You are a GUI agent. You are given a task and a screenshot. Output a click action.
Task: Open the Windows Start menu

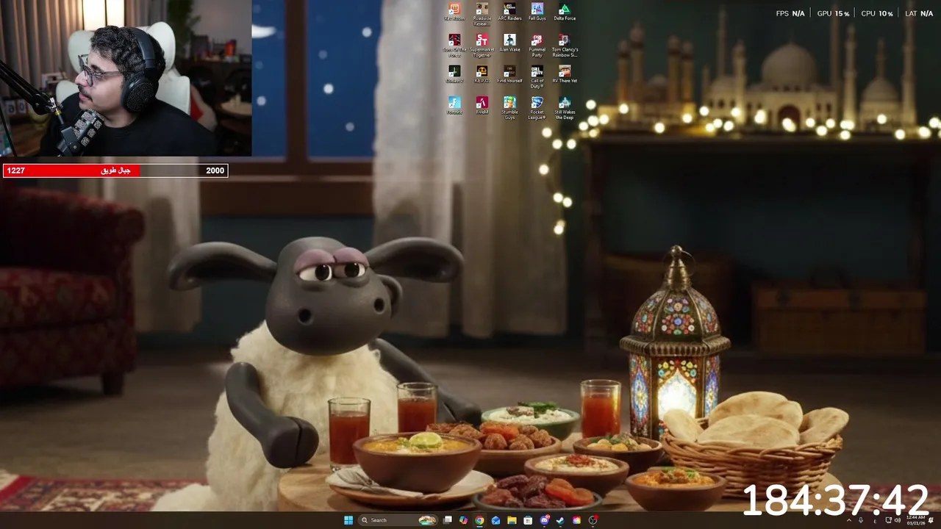(x=348, y=520)
